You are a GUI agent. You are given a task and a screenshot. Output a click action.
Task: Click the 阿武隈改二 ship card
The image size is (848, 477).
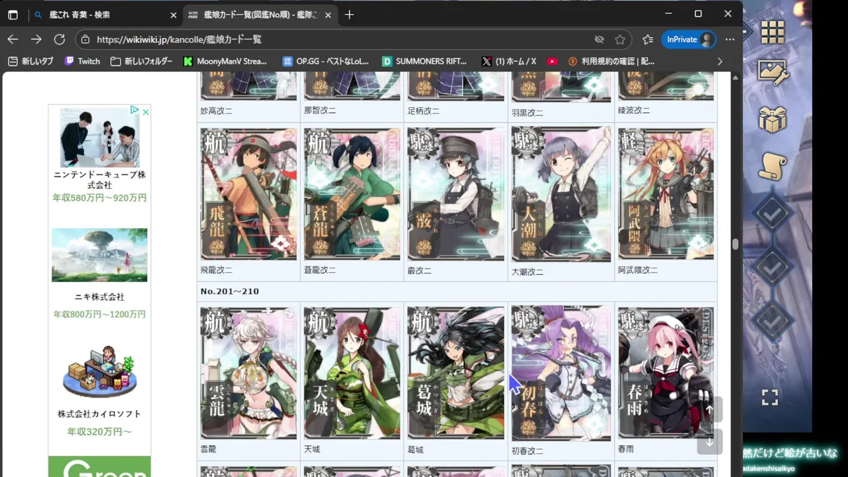pos(666,194)
